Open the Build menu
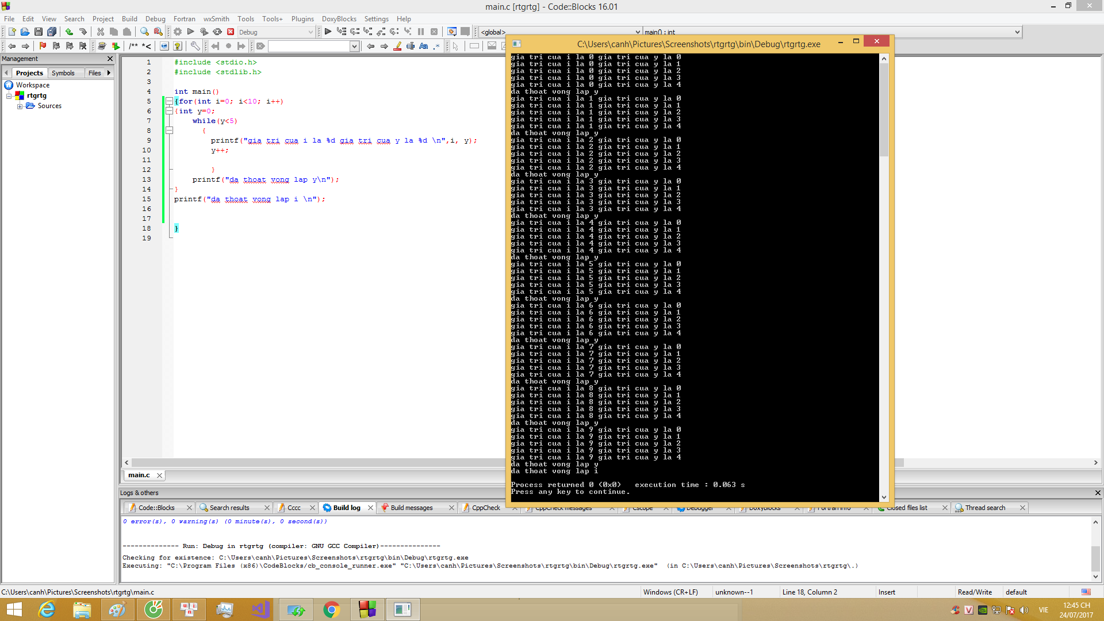The height and width of the screenshot is (621, 1104). [129, 19]
